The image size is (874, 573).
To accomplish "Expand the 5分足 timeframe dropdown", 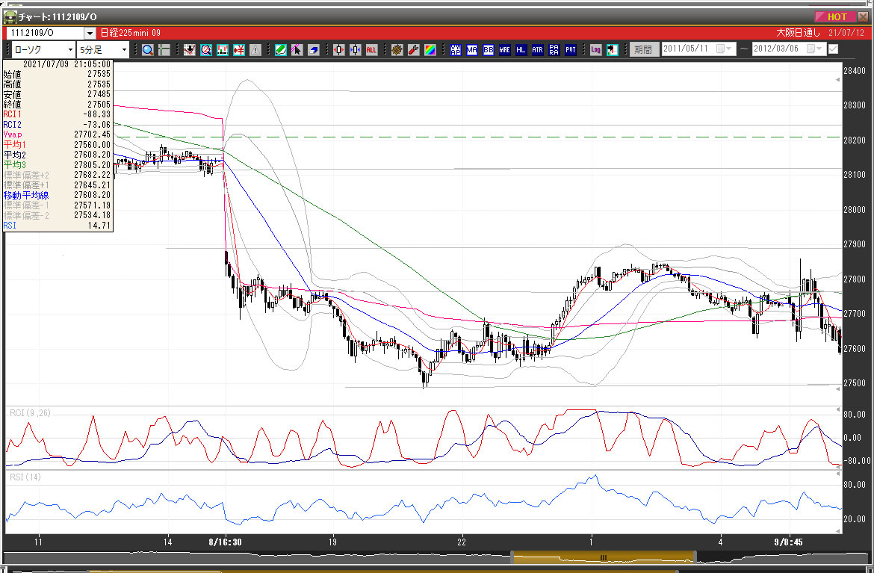I will (103, 50).
